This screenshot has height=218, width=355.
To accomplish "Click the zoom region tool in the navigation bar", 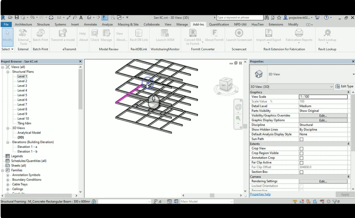I will click(238, 118).
